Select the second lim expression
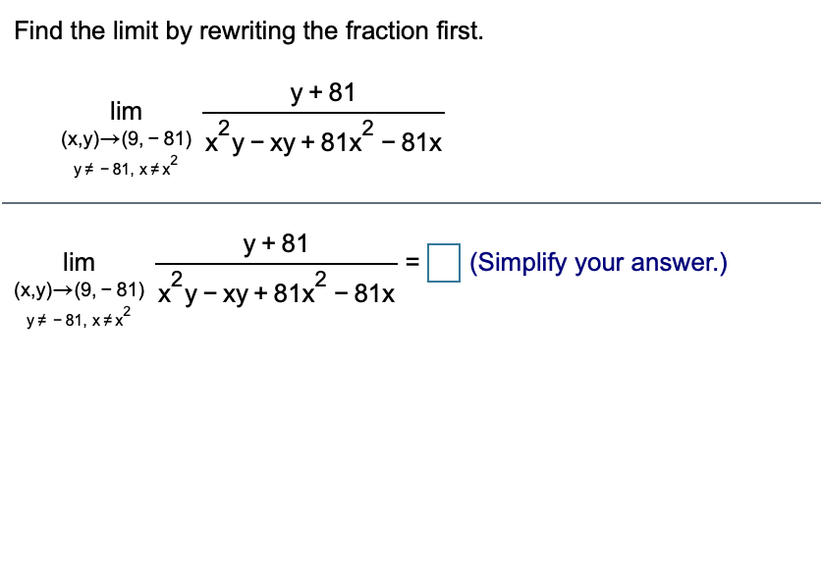Viewport: 821px width, 571px height. pyautogui.click(x=79, y=262)
